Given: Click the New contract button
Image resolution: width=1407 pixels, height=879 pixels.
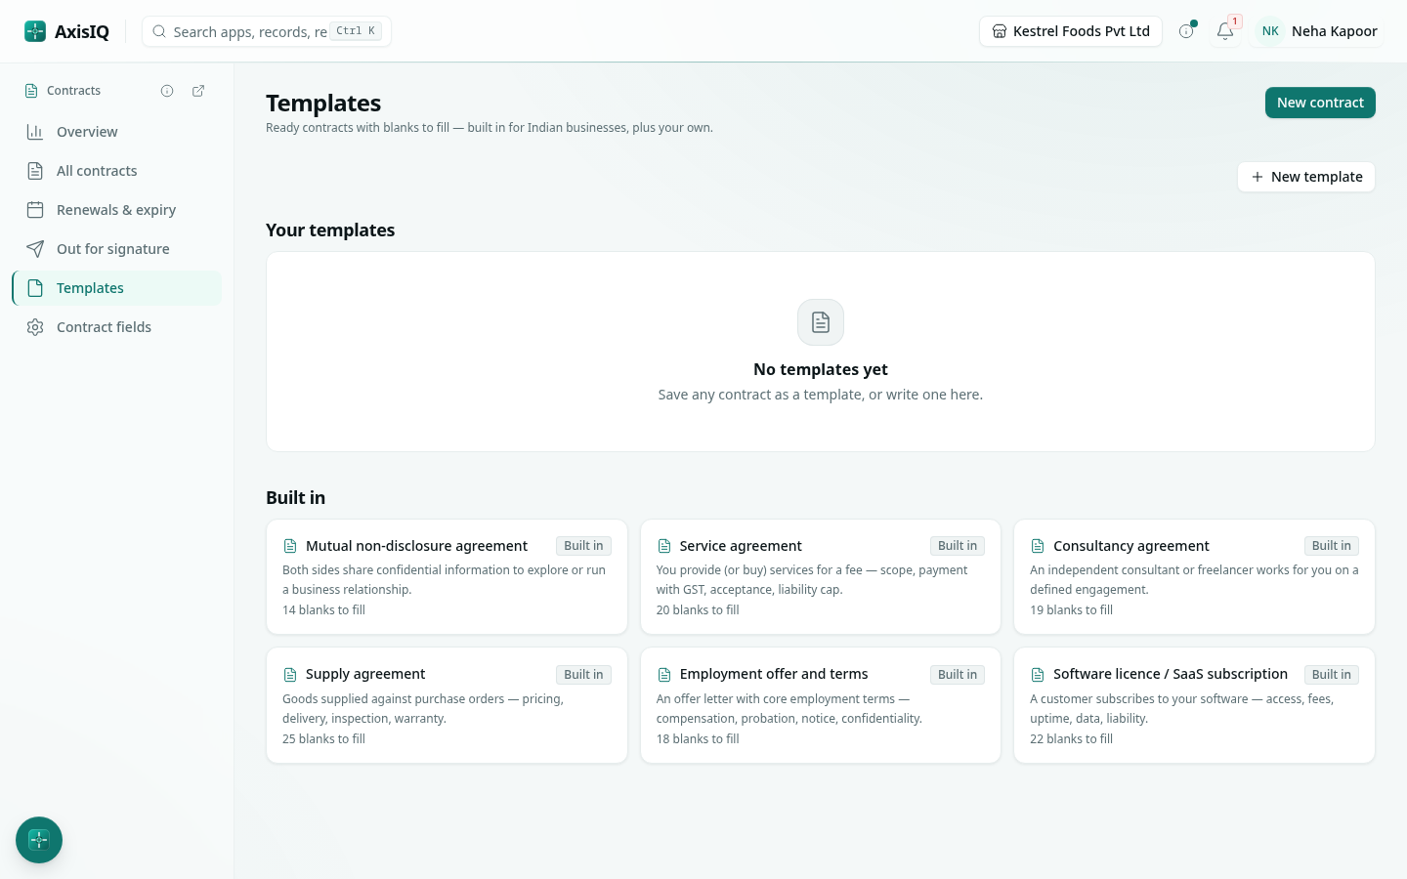Looking at the screenshot, I should pyautogui.click(x=1320, y=103).
